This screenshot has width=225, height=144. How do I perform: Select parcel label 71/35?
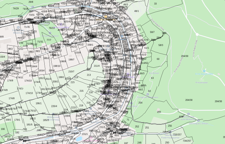(27, 27)
